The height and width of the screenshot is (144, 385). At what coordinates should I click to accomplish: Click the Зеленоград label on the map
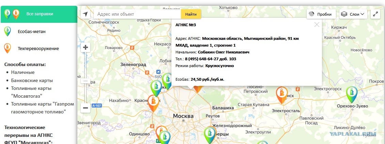133,65
